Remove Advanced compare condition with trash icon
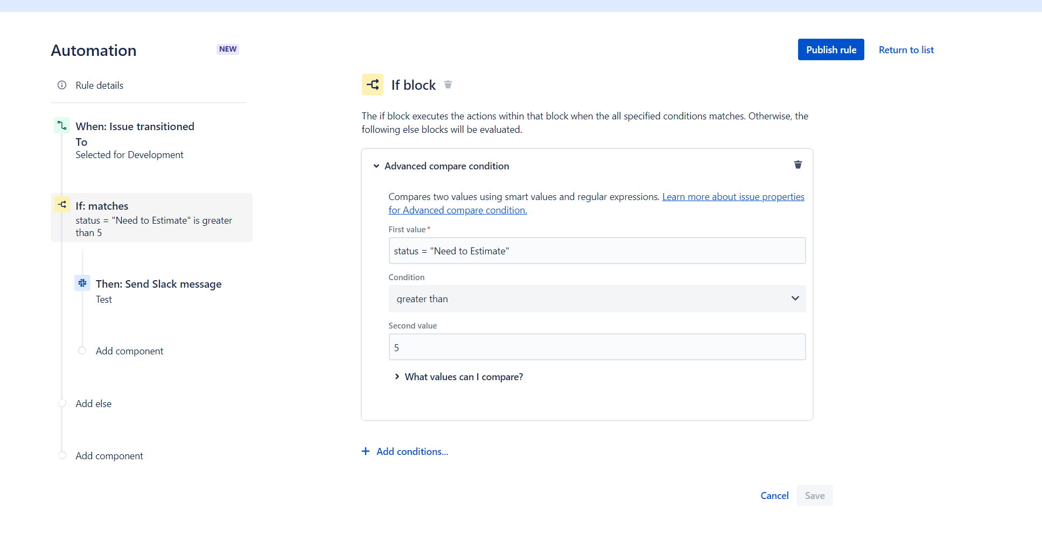Viewport: 1042px width, 556px height. 798,165
